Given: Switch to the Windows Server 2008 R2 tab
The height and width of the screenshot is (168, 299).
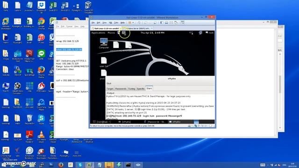Looking at the screenshot, I should [138, 28].
